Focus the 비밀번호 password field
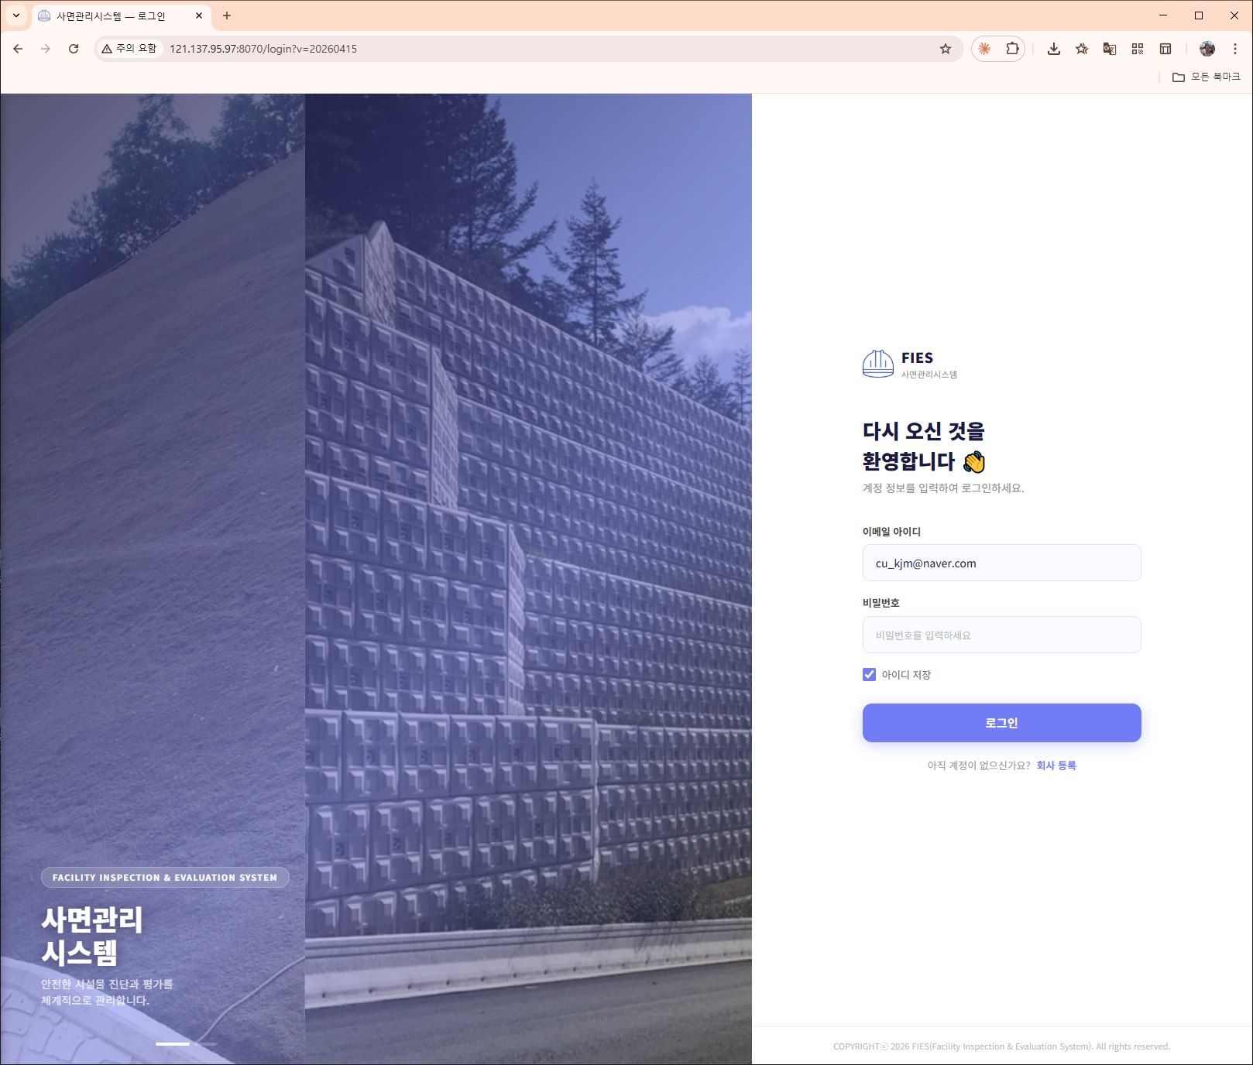Image resolution: width=1253 pixels, height=1065 pixels. click(x=1001, y=635)
